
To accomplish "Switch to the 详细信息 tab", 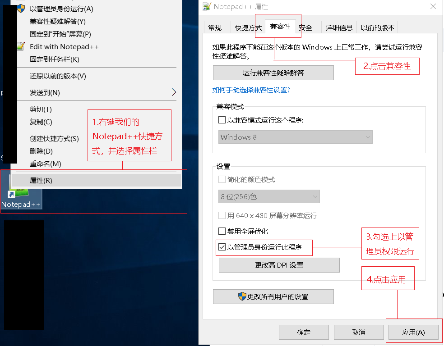I will [339, 27].
